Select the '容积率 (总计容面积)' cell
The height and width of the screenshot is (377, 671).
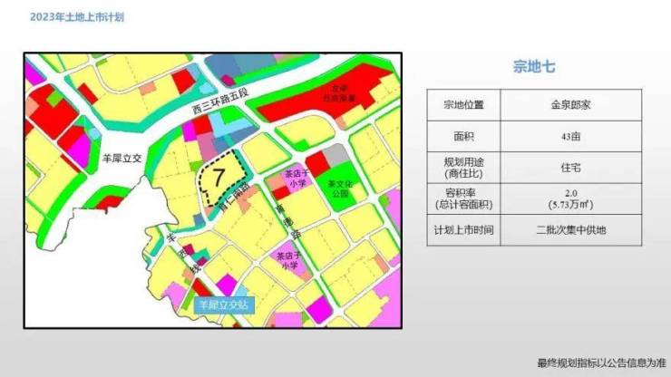[x=463, y=199]
